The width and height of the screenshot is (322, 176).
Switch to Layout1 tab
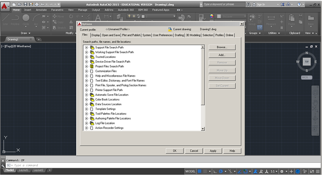pos(24,170)
